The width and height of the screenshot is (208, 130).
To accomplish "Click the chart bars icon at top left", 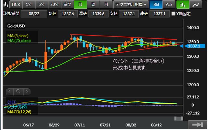I will (x=6, y=5).
